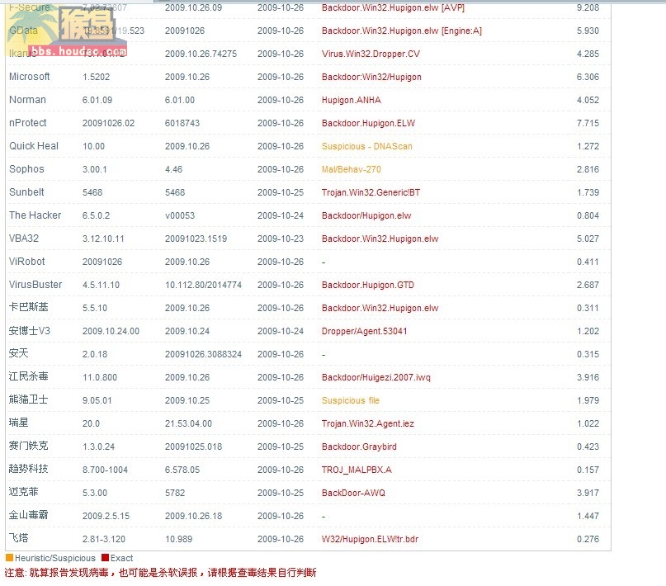Select result Backdoor/Hupigon.elw
Image resolution: width=666 pixels, height=586 pixels.
point(366,215)
